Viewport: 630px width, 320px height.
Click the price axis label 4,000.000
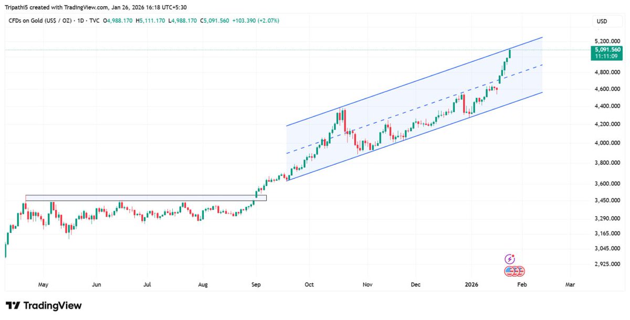coord(608,143)
